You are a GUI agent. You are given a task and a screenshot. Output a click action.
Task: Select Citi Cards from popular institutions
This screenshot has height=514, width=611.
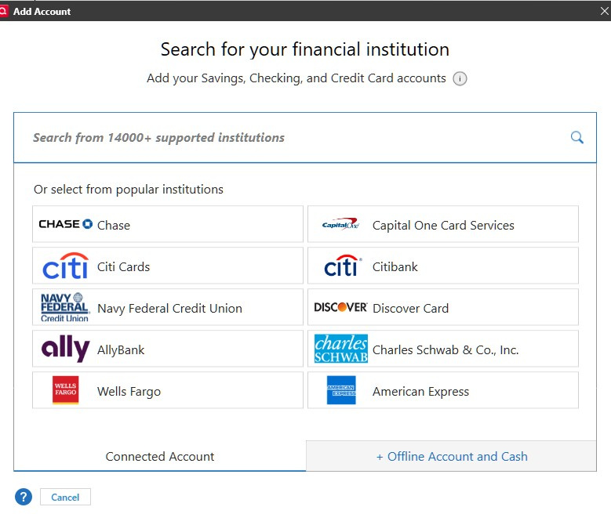point(123,266)
